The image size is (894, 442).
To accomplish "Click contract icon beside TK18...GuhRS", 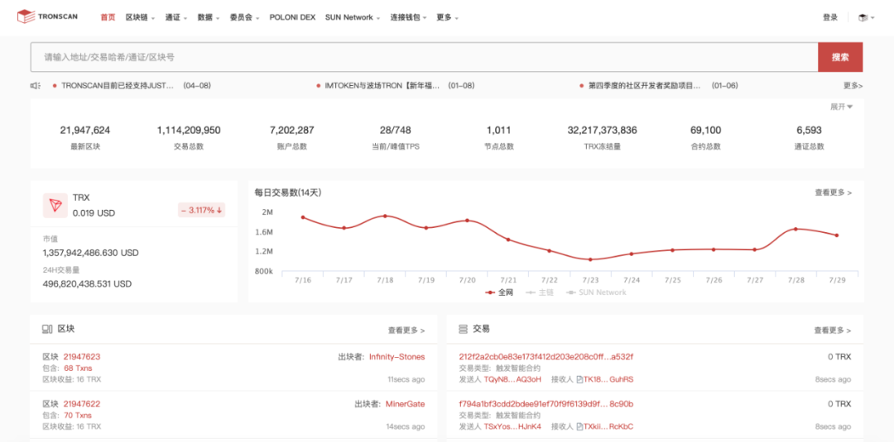I will point(579,379).
